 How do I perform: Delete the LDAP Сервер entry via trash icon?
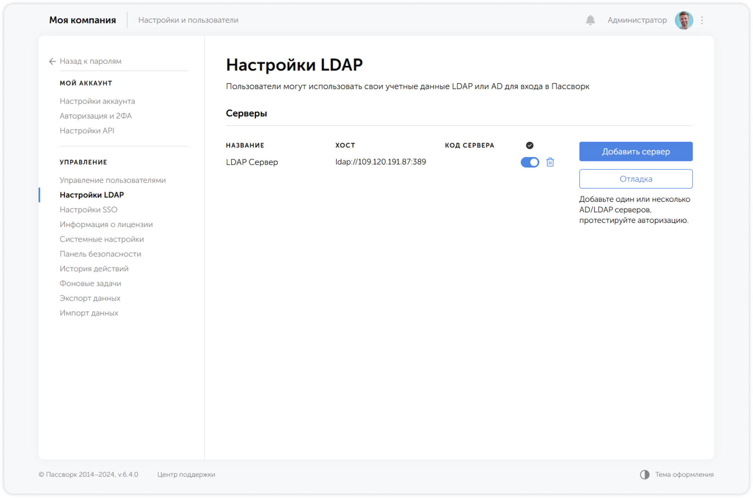[x=550, y=162]
